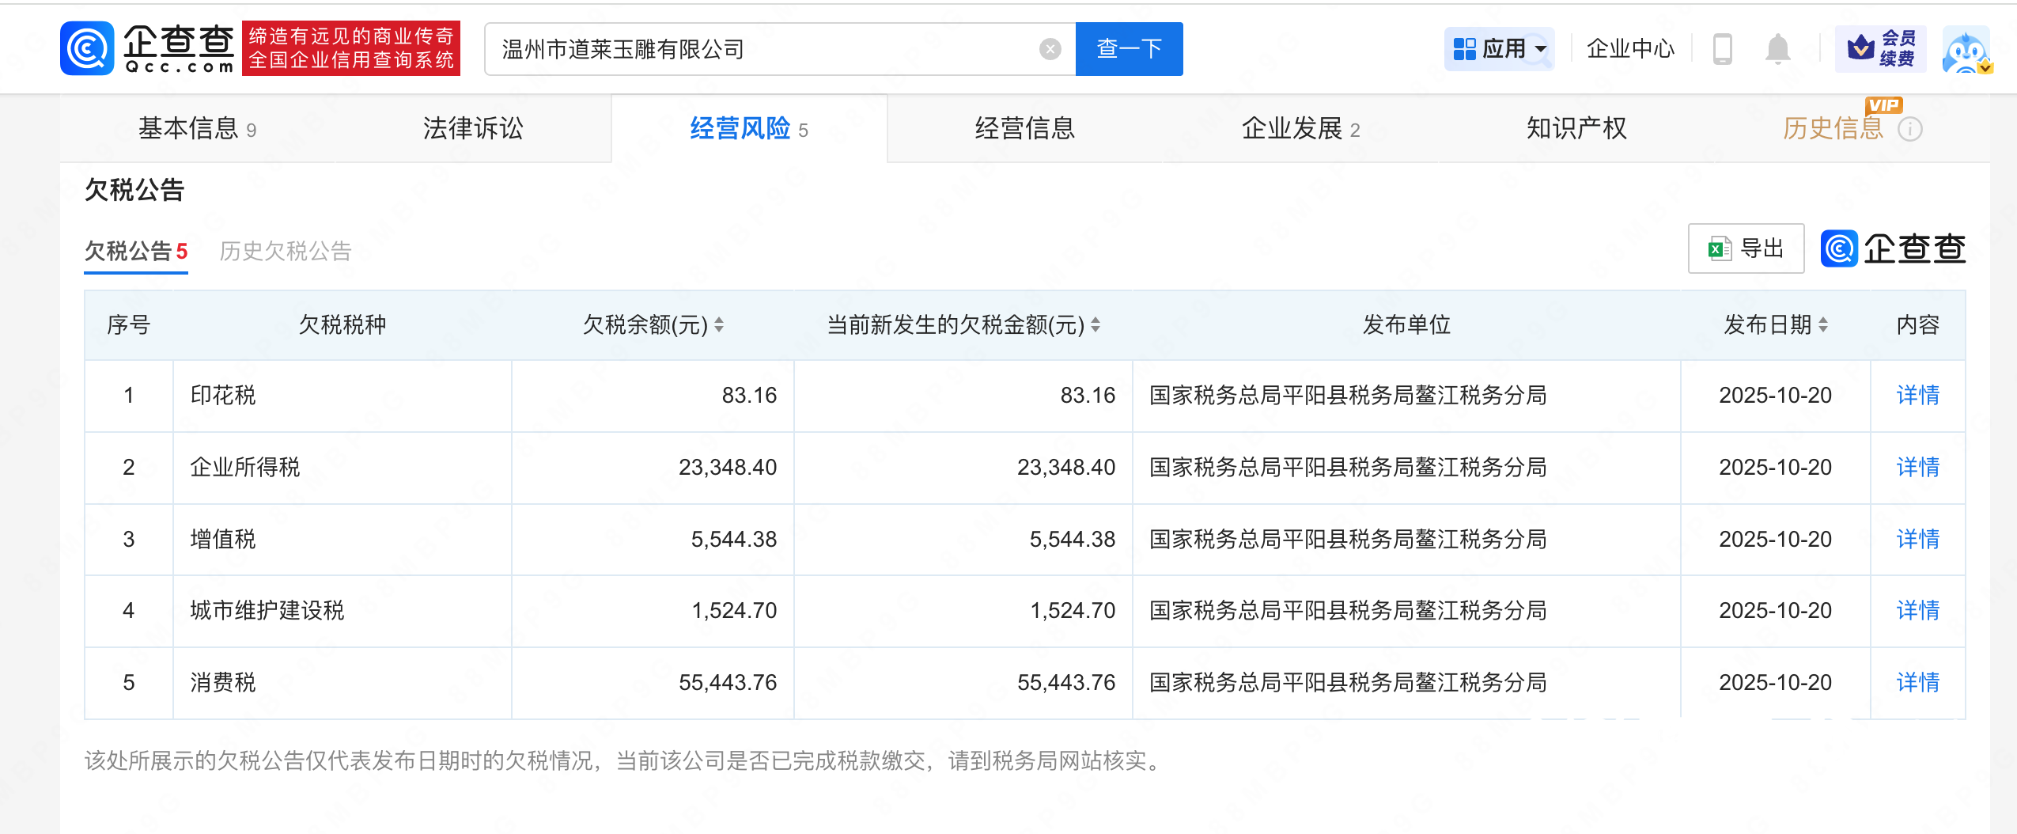Open the user avatar profile
The image size is (2017, 834).
(x=1966, y=51)
